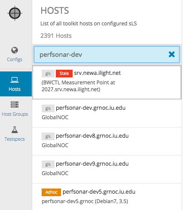Screen dimensions: 186x210
Task: Clear the search with the X icon
Action: (171, 54)
